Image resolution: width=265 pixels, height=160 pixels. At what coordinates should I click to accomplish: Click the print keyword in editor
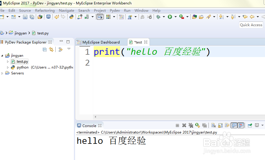coord(107,52)
